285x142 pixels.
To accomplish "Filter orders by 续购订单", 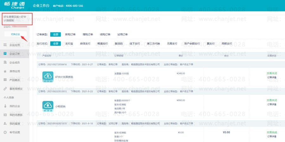I will click(x=105, y=34).
